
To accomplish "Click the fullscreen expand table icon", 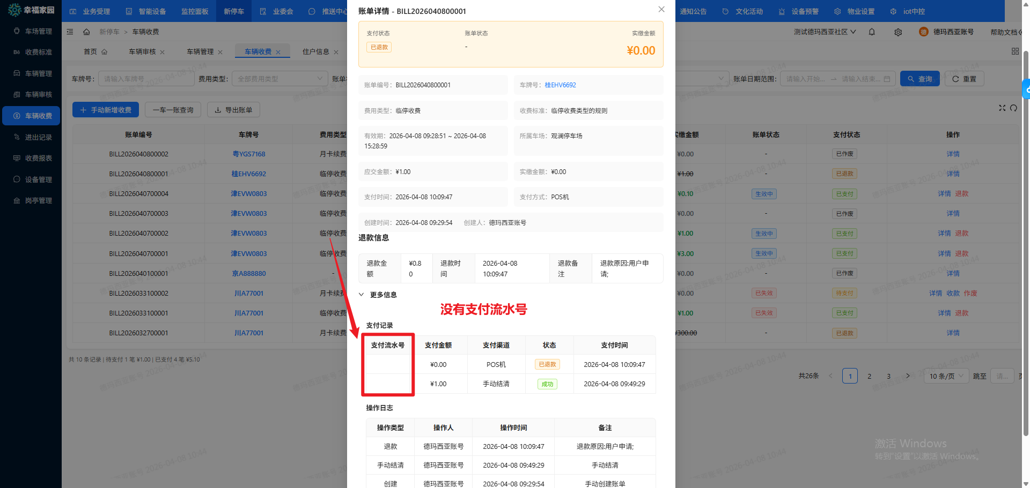I will tap(1002, 108).
